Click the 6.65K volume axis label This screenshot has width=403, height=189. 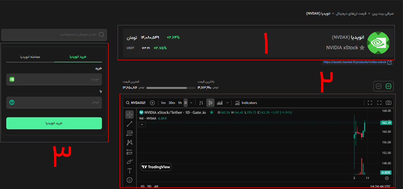[x=385, y=173]
